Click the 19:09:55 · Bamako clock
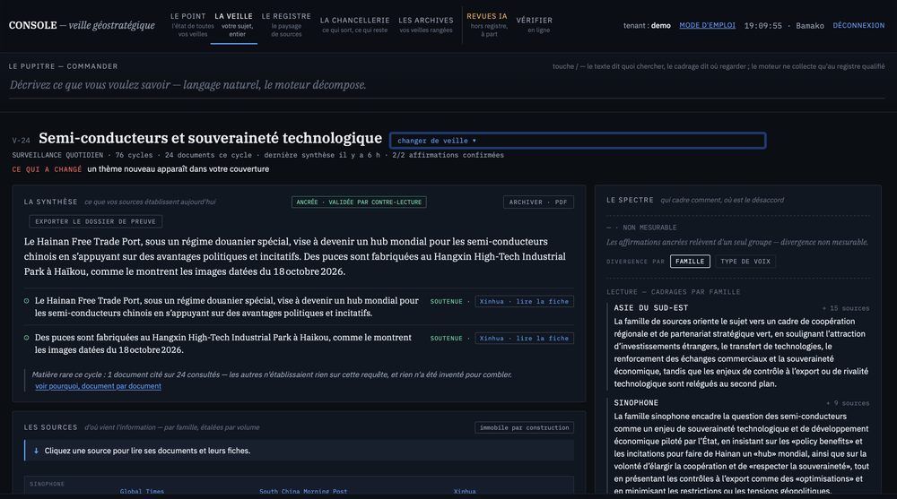The height and width of the screenshot is (499, 897). pos(784,26)
